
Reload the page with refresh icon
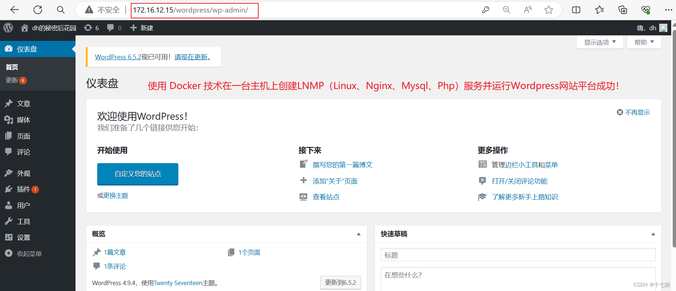pos(38,10)
